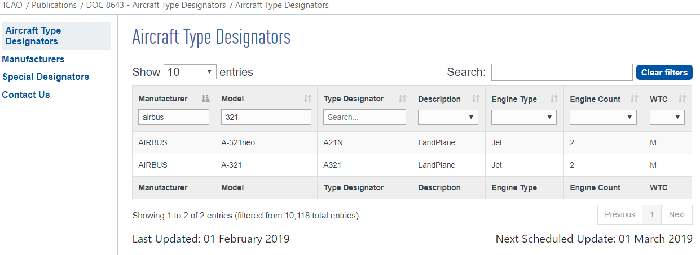700x255 pixels.
Task: Sort by Manufacturer column sort icon
Action: 205,99
